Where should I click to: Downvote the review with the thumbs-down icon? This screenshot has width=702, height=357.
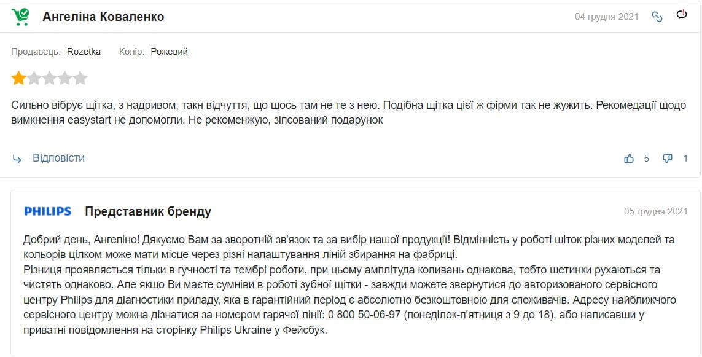[x=668, y=158]
